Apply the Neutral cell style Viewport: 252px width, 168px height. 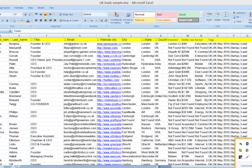pos(144,20)
